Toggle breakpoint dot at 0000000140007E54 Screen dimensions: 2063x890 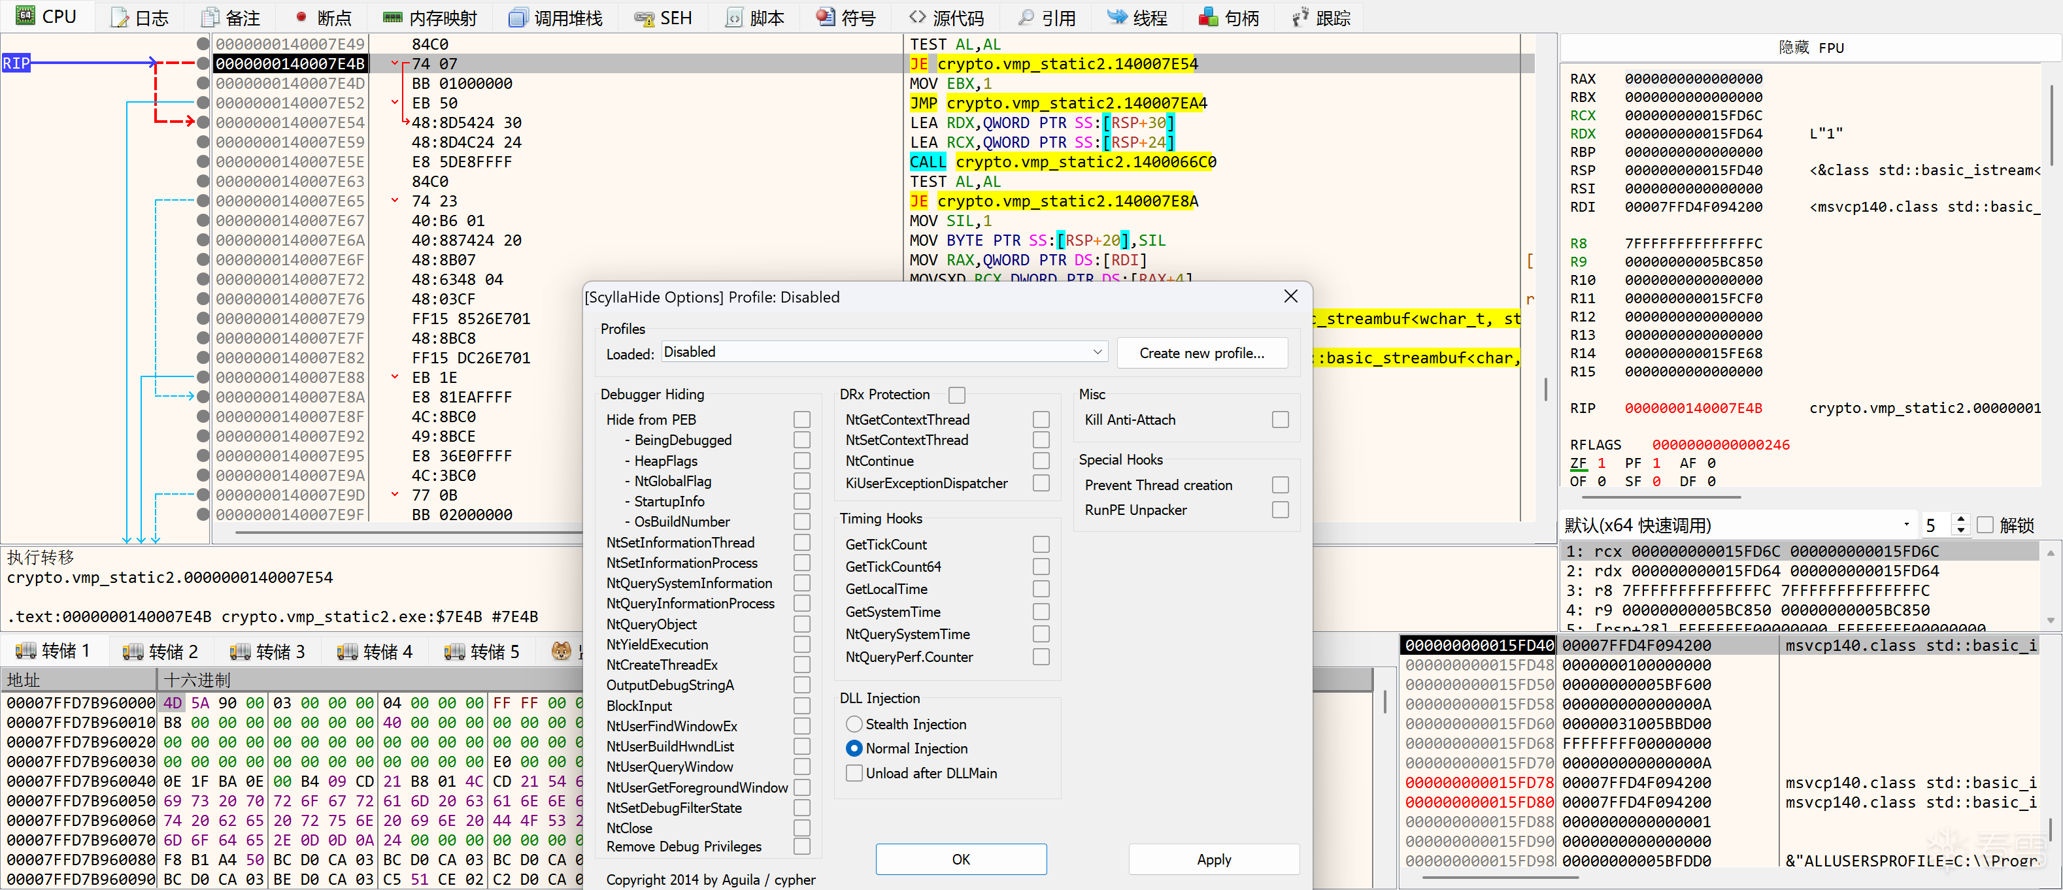click(x=203, y=122)
